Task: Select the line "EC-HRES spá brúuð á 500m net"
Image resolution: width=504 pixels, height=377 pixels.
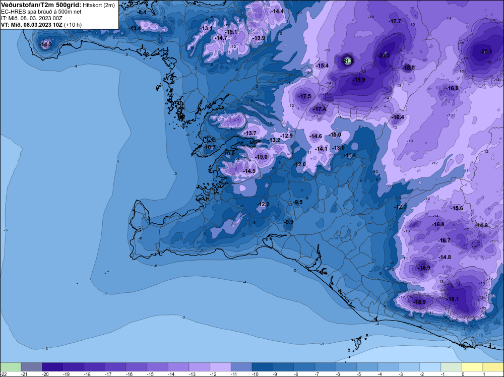Action: tap(41, 12)
